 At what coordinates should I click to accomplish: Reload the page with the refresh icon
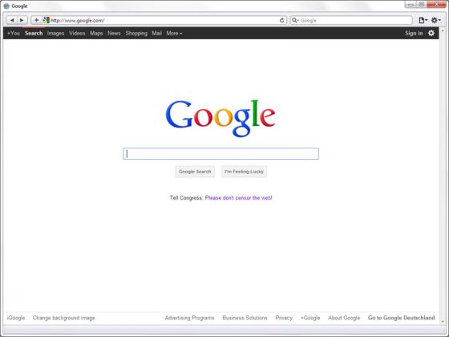click(281, 20)
